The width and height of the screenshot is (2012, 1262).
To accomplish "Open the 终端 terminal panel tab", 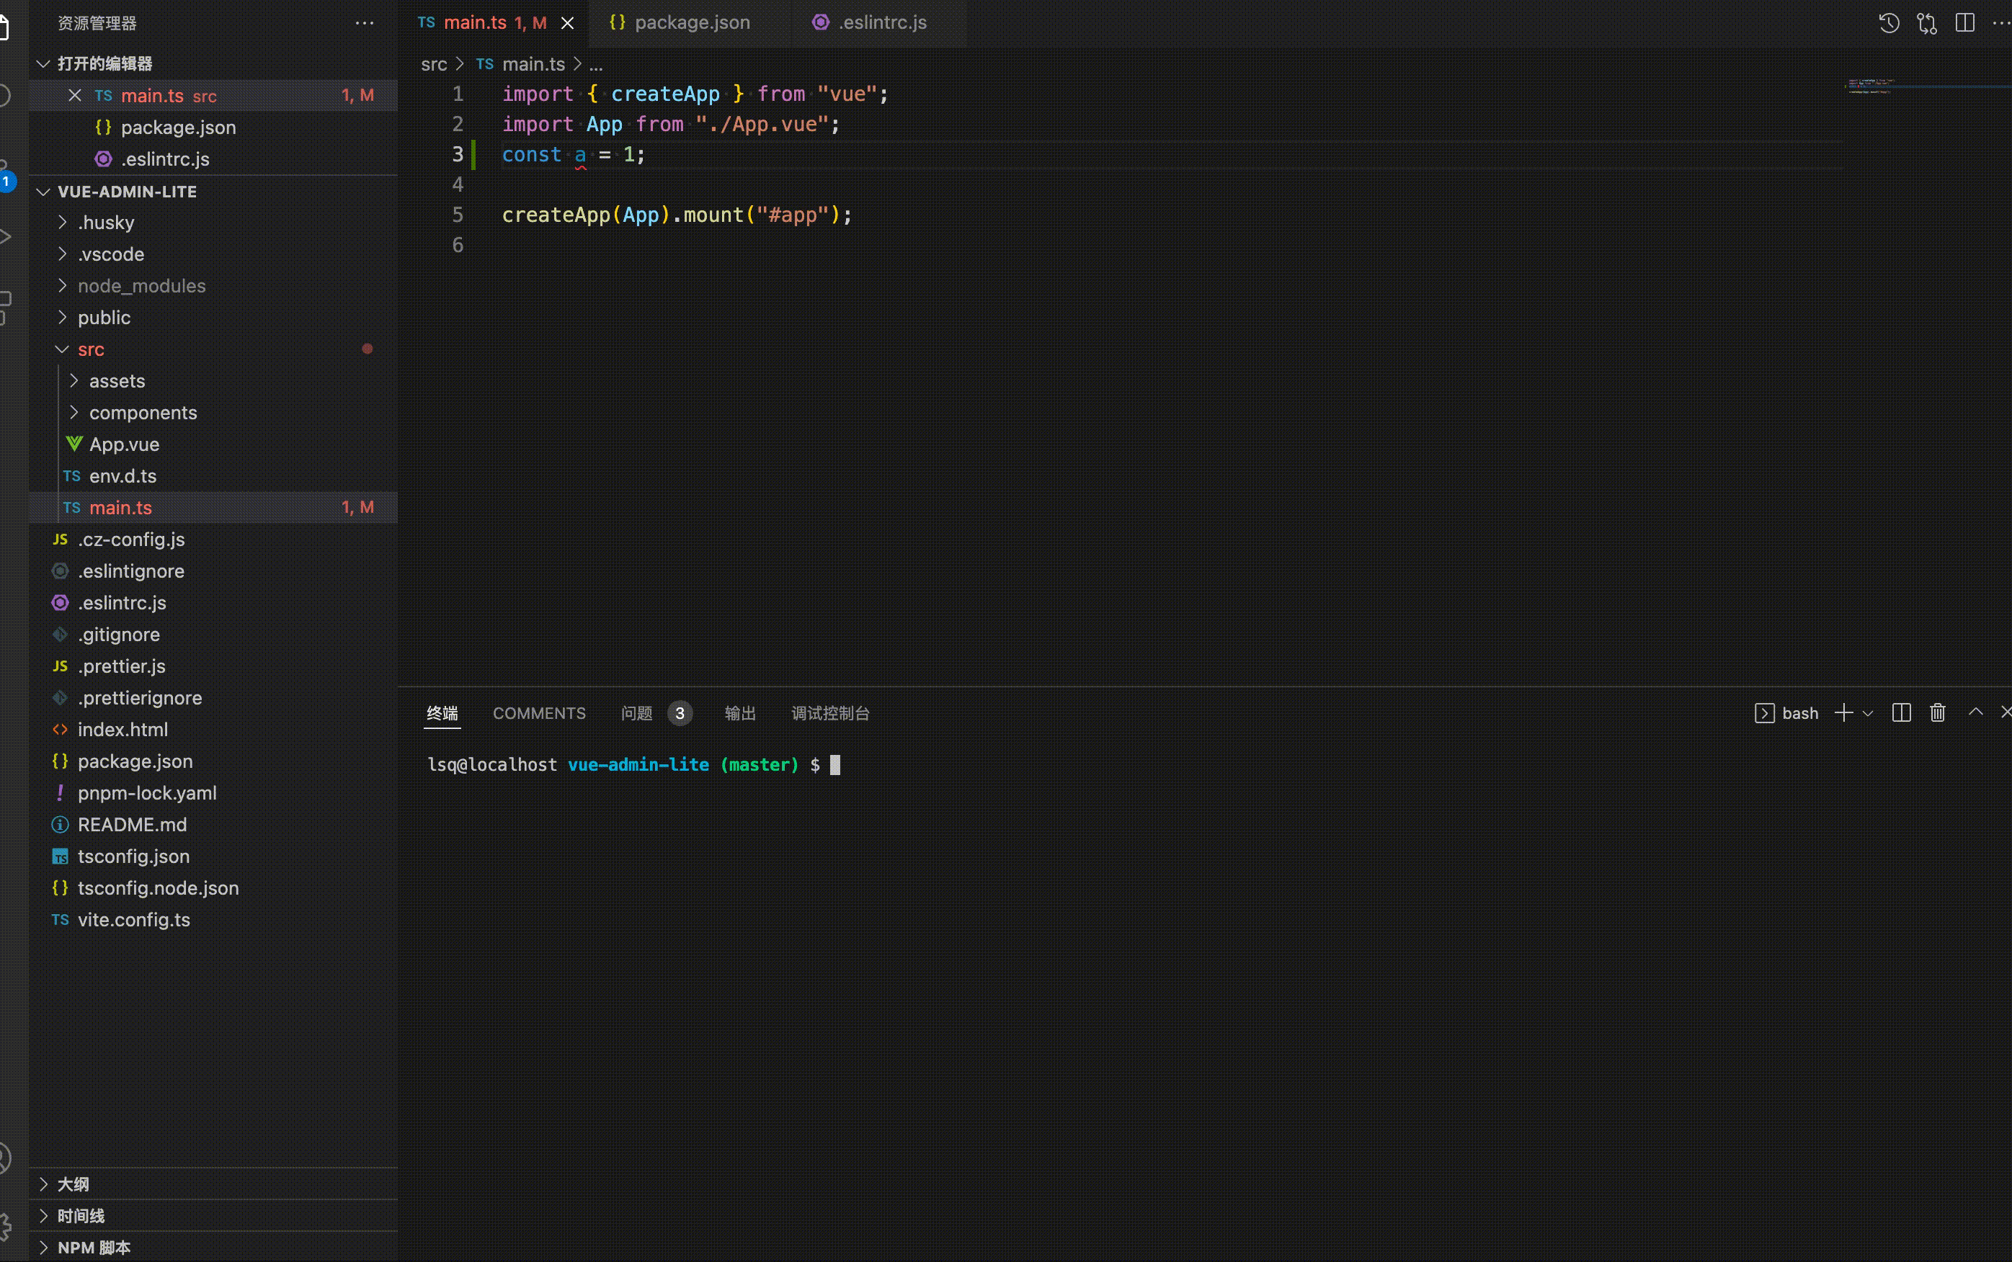I will pos(442,713).
